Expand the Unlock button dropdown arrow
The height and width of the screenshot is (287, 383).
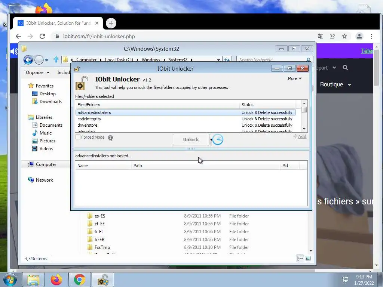click(x=211, y=140)
